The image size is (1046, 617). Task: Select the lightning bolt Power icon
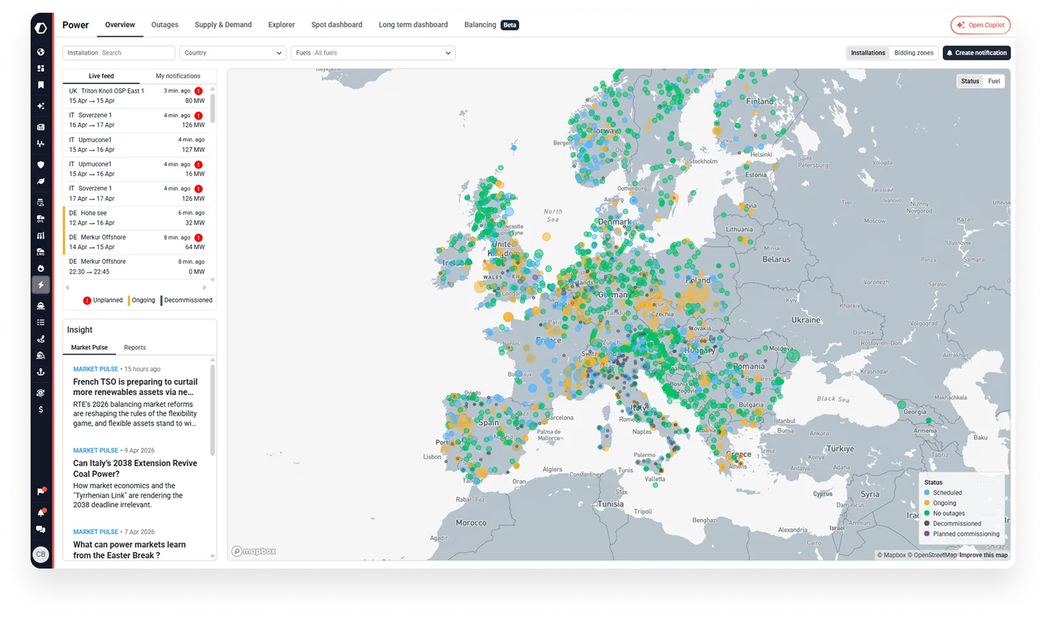pyautogui.click(x=41, y=285)
